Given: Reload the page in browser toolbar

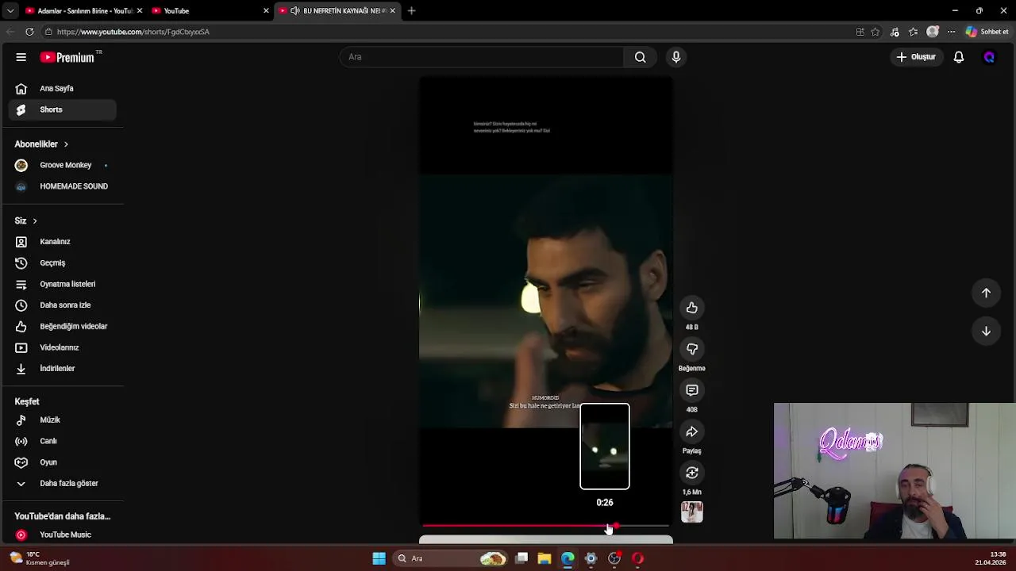Looking at the screenshot, I should click(29, 32).
